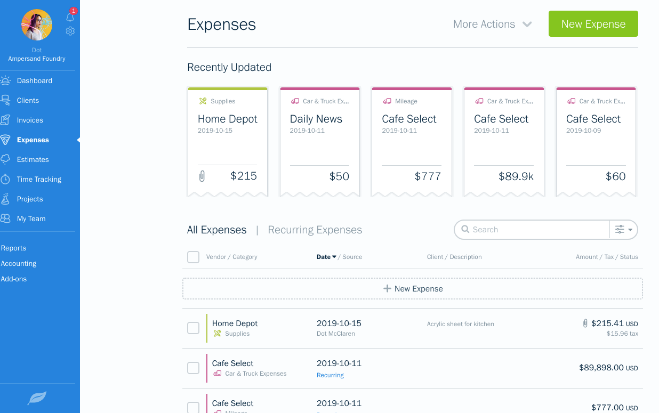Click the notification bell icon
The height and width of the screenshot is (413, 659).
point(70,17)
